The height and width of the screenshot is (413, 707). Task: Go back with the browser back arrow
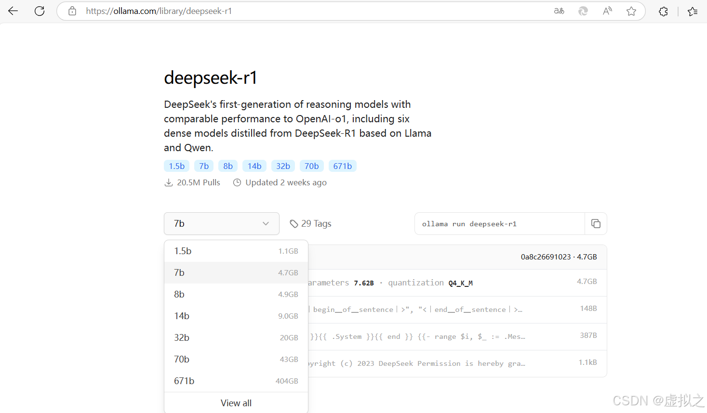tap(13, 11)
